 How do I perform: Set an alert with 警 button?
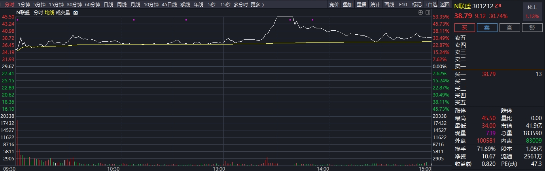coord(532,28)
